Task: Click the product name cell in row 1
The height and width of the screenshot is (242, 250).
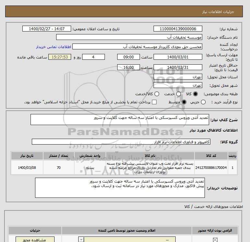Action: (x=150, y=168)
